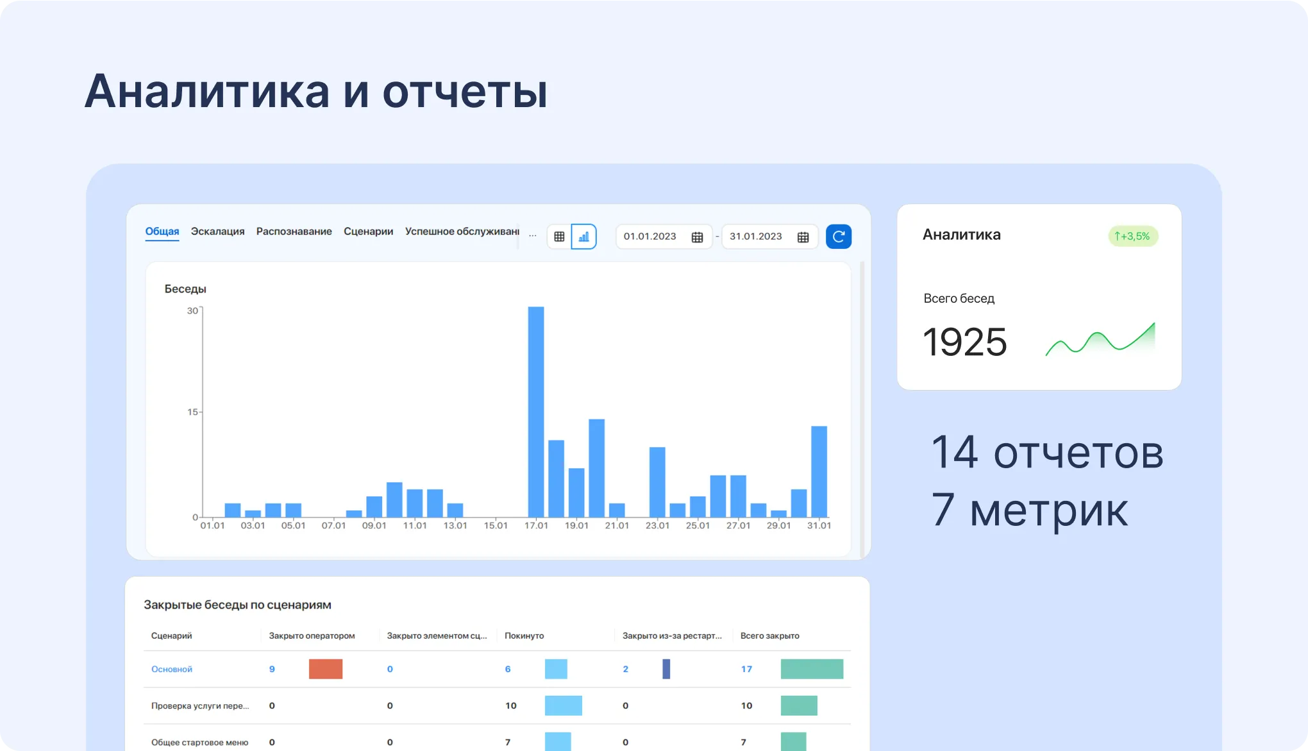Toggle the active bar-chart display option
Screen dimensions: 1308x751
584,236
